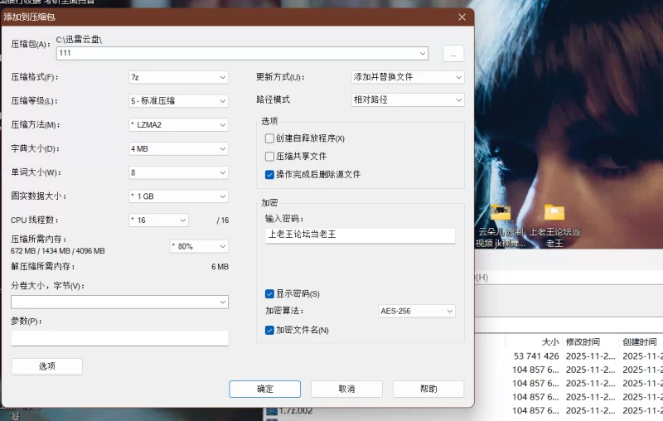Close the 添加到压缩包 dialog

click(462, 17)
